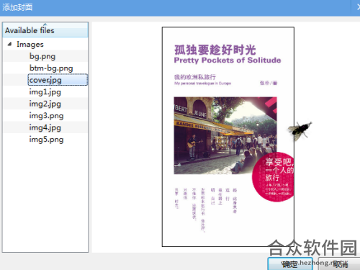Click the fly graphic beside the preview
This screenshot has height=270, width=360.
pos(300,130)
